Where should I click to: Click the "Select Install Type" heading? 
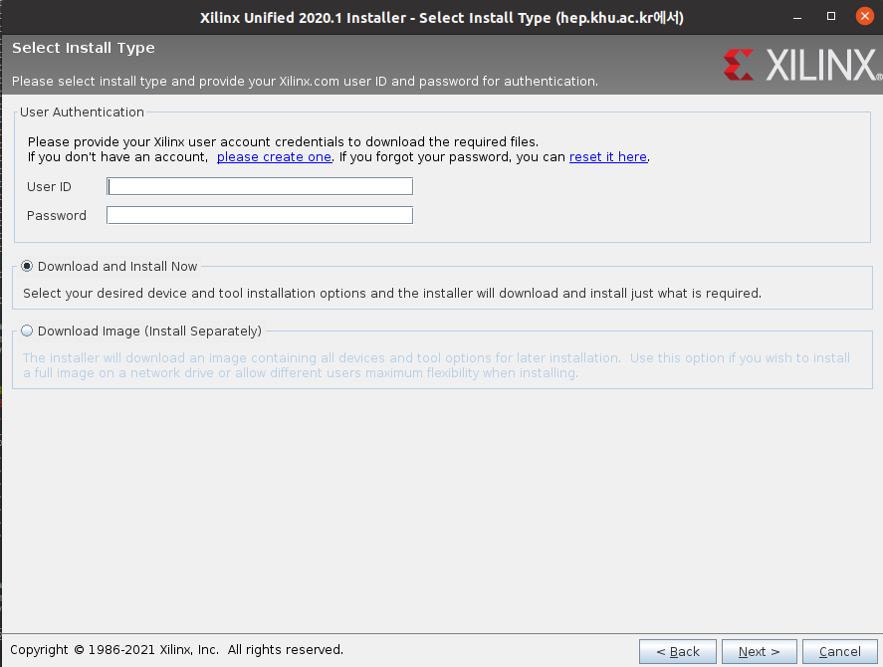click(84, 48)
